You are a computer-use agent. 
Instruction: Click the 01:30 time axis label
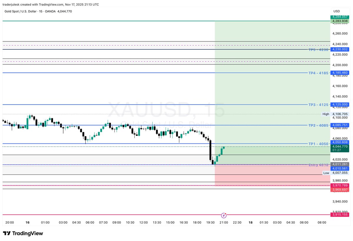tap(264, 222)
